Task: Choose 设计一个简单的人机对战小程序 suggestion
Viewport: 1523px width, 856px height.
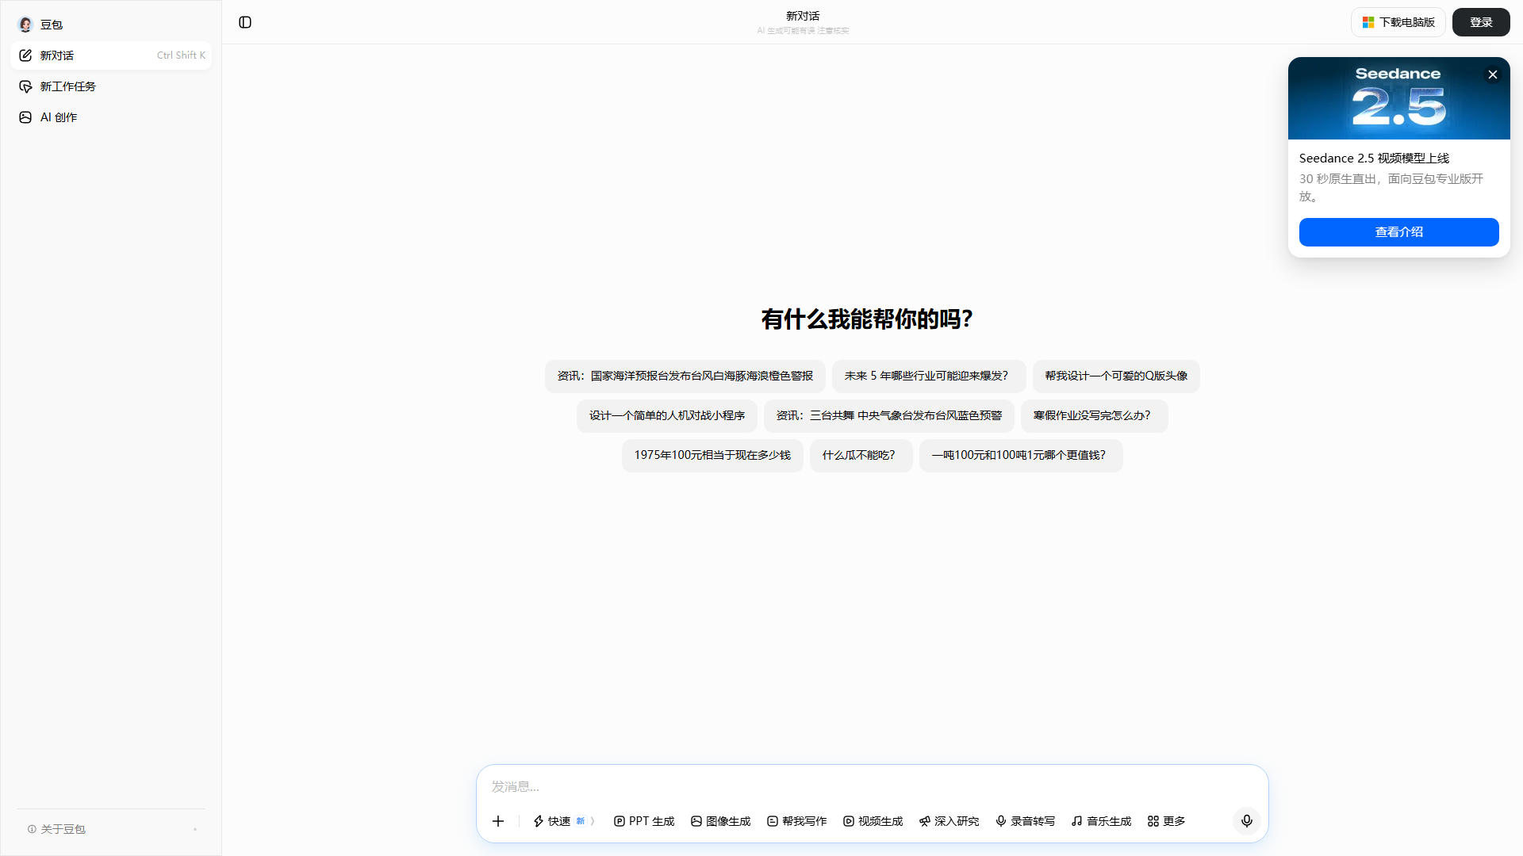Action: pos(667,416)
